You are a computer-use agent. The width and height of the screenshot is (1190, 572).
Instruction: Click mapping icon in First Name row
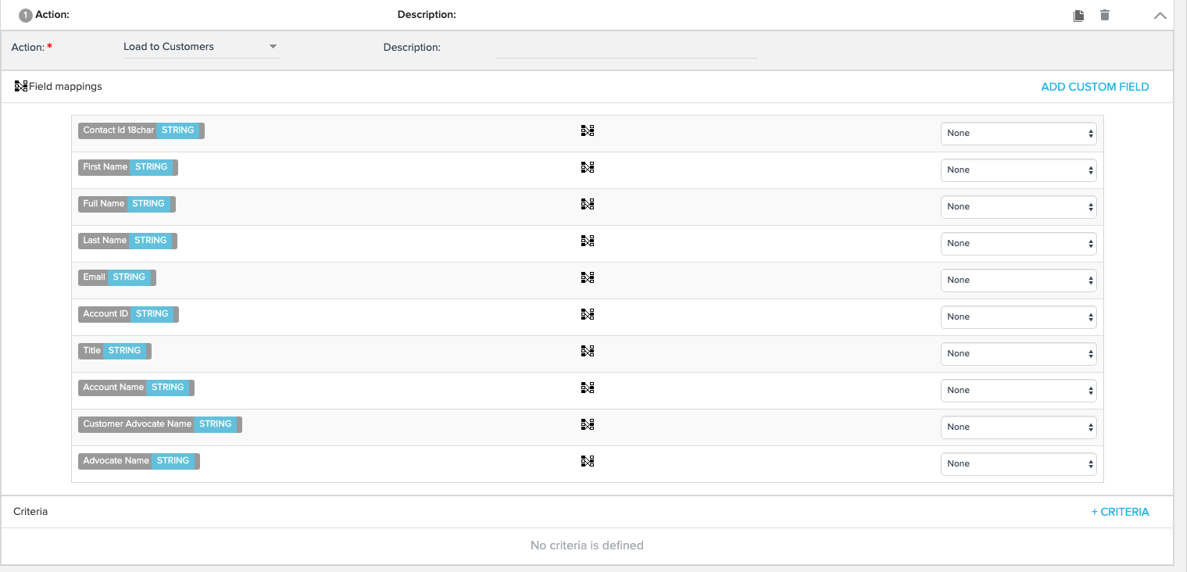(x=588, y=167)
